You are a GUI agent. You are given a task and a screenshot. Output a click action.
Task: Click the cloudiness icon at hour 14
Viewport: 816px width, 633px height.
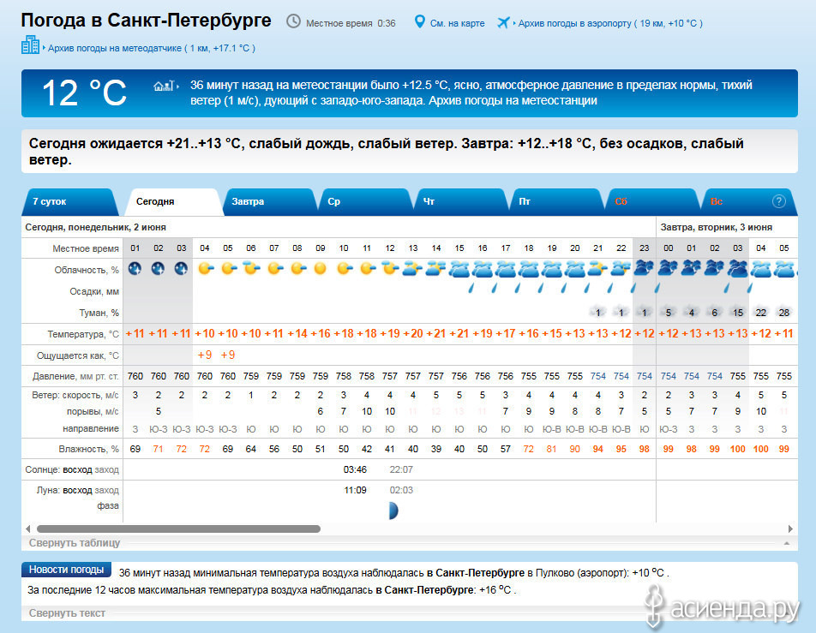436,268
